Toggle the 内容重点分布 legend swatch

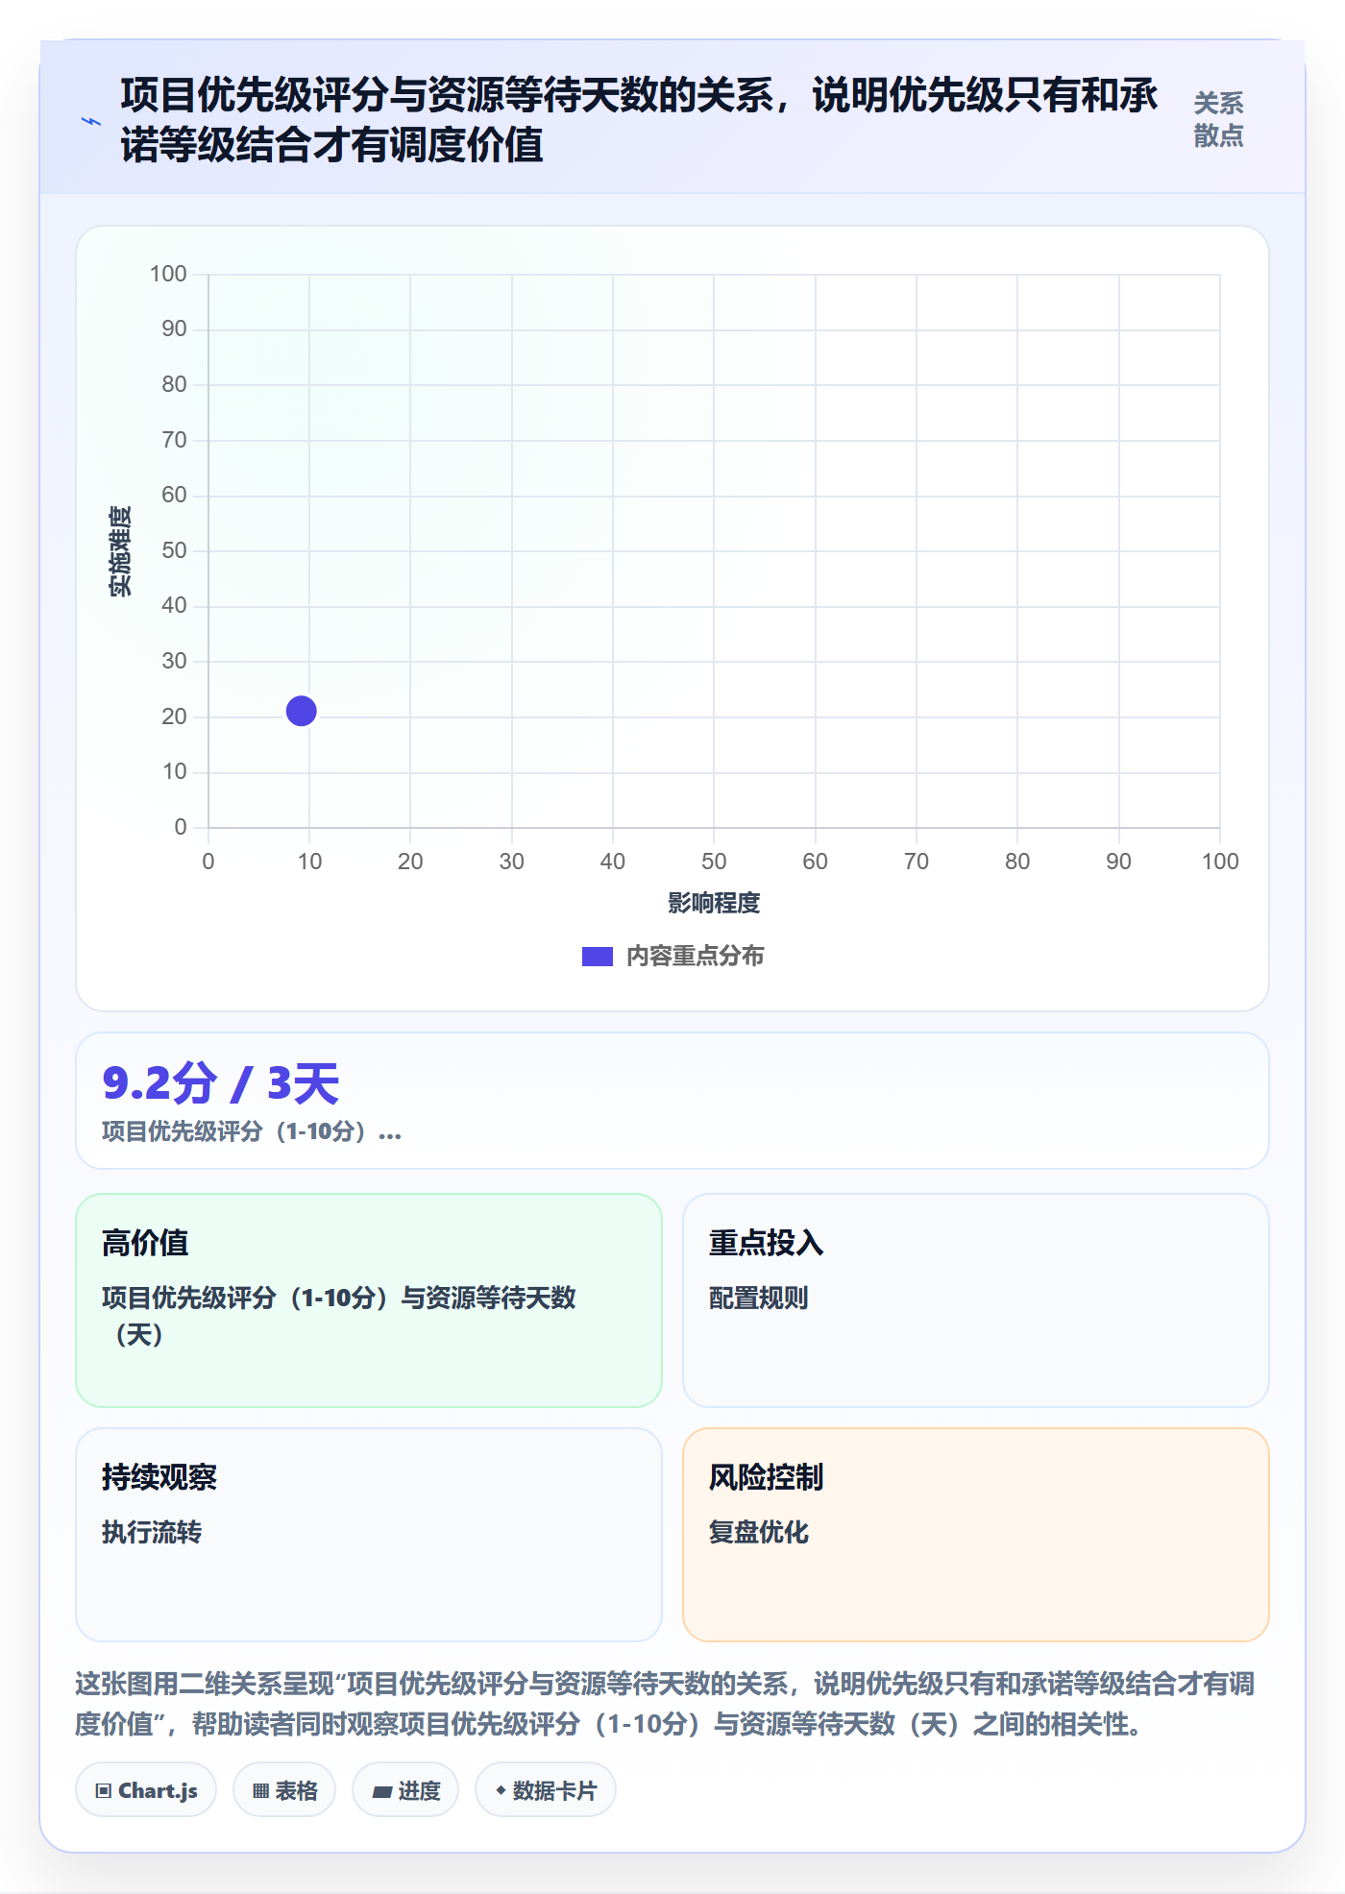597,957
